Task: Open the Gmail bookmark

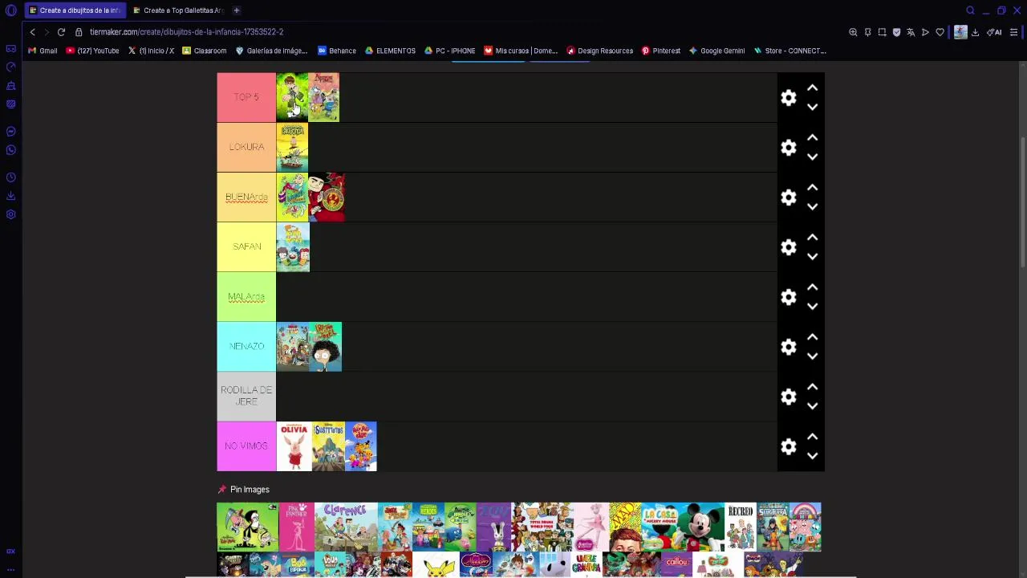Action: point(43,51)
